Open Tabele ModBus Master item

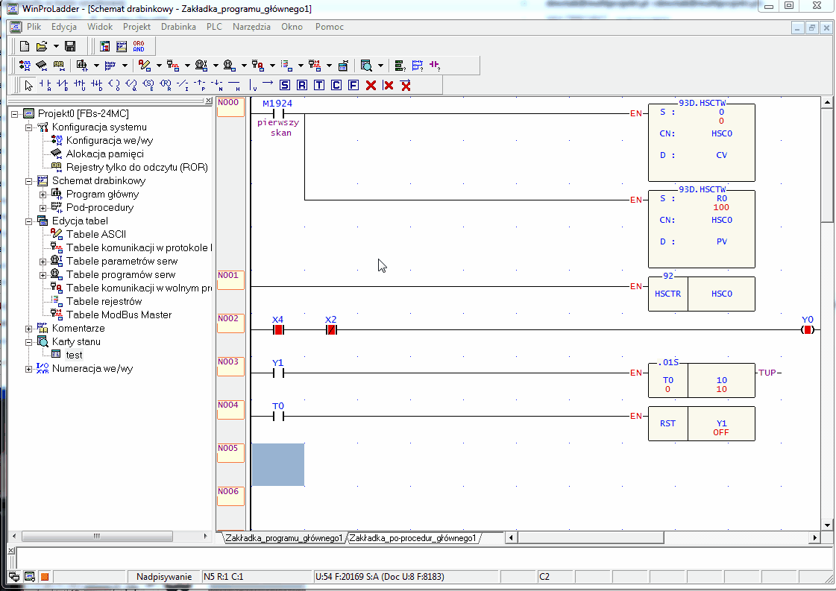[119, 315]
